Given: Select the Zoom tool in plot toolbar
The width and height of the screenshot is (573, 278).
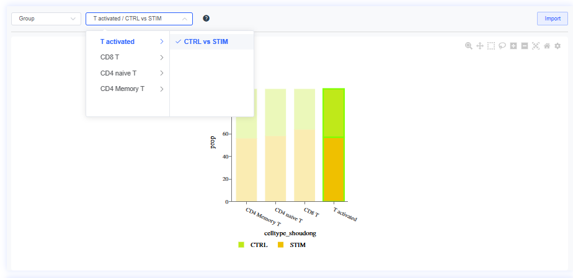Looking at the screenshot, I should [469, 46].
